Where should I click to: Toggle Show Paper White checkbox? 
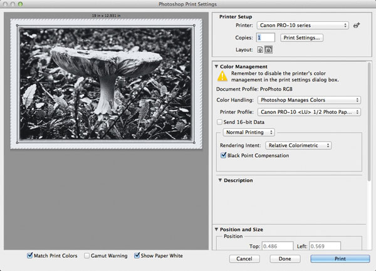(x=137, y=255)
